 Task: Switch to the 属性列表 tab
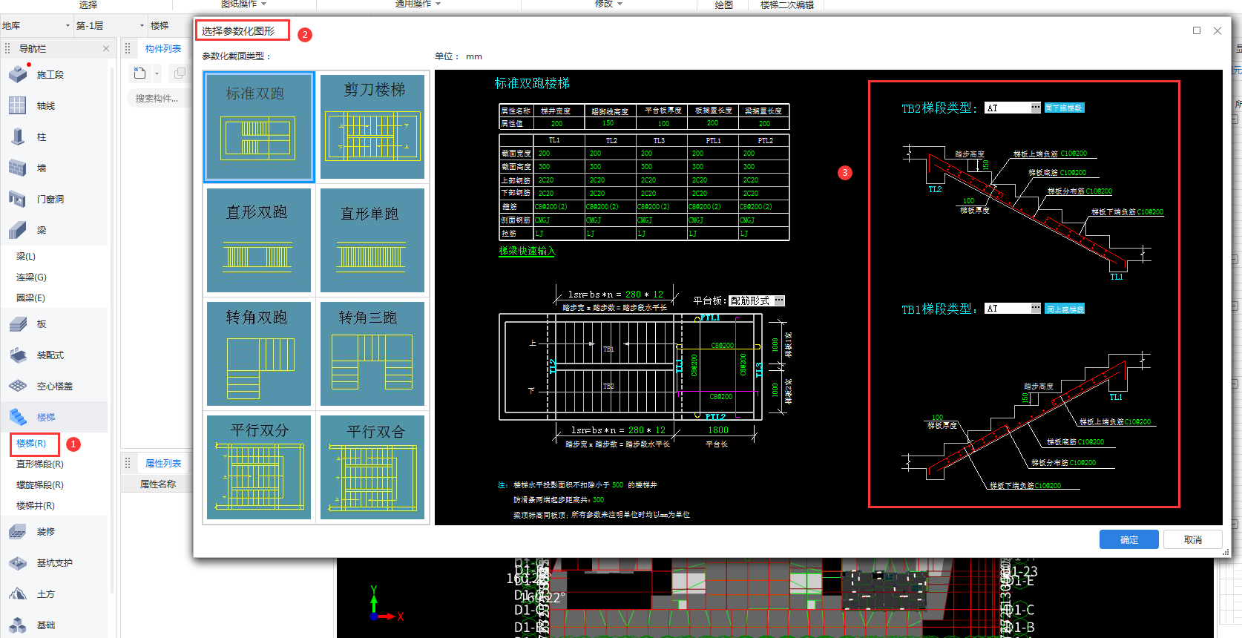pos(163,463)
